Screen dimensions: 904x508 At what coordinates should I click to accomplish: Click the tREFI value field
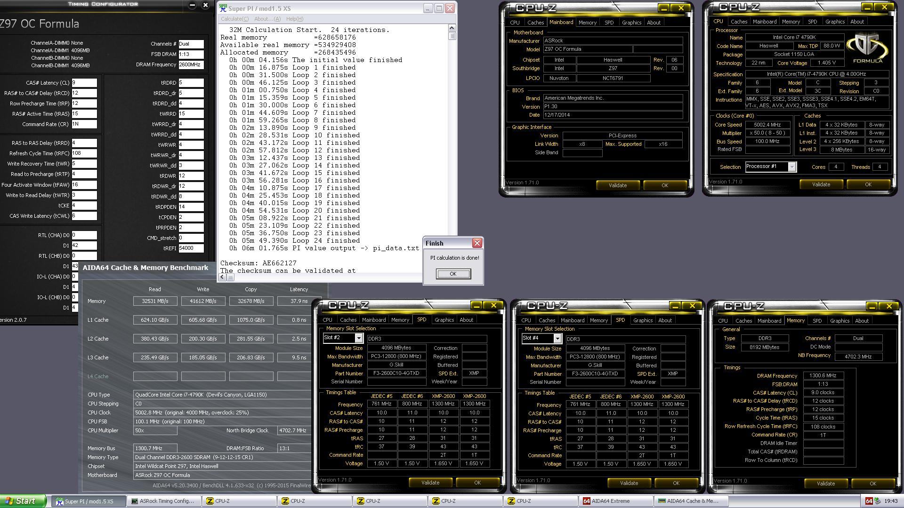191,248
